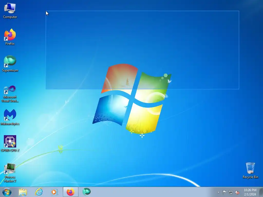Select the Supermium desktop shortcut
This screenshot has width=263, height=197.
click(10, 64)
